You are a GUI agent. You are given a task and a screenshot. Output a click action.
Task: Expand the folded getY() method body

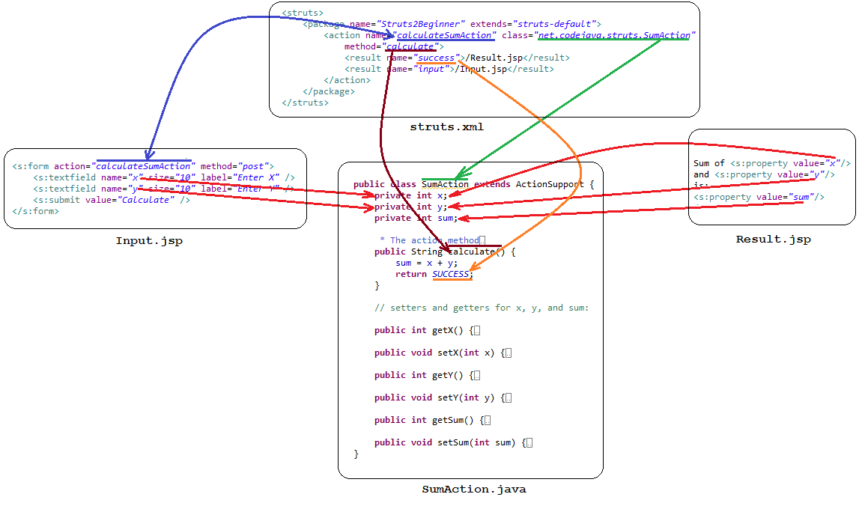pos(476,376)
